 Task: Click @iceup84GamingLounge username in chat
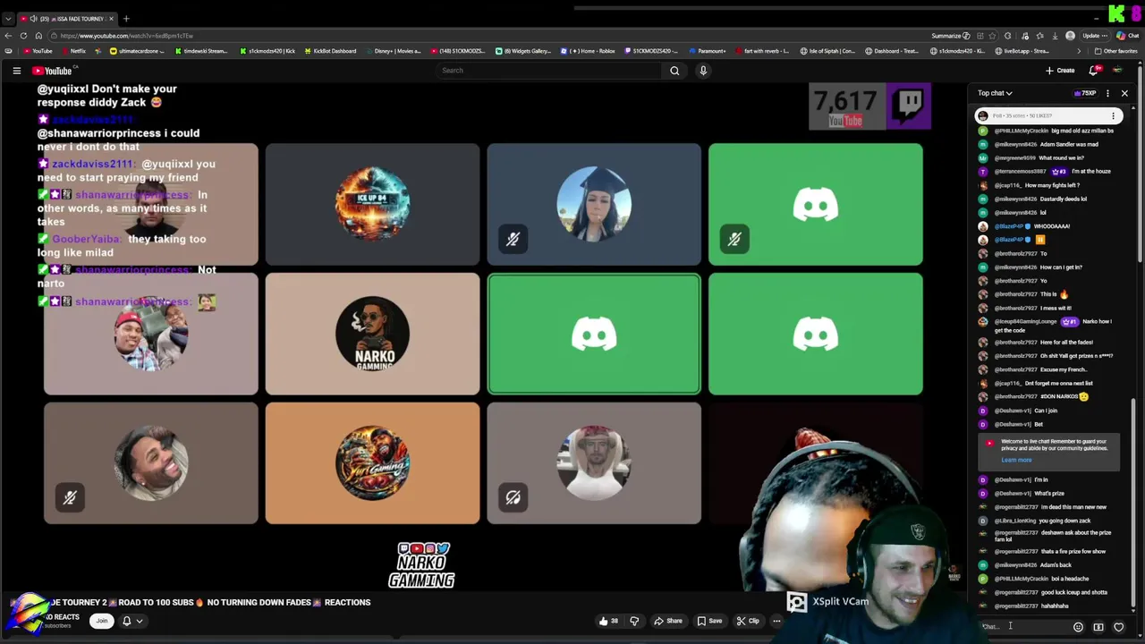(1025, 321)
